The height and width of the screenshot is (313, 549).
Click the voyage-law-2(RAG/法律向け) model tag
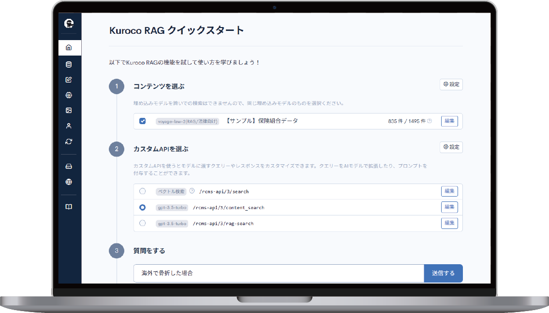(187, 121)
